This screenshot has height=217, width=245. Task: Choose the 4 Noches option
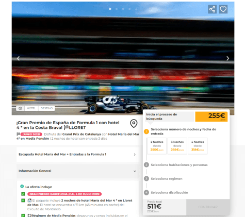[x=198, y=146]
